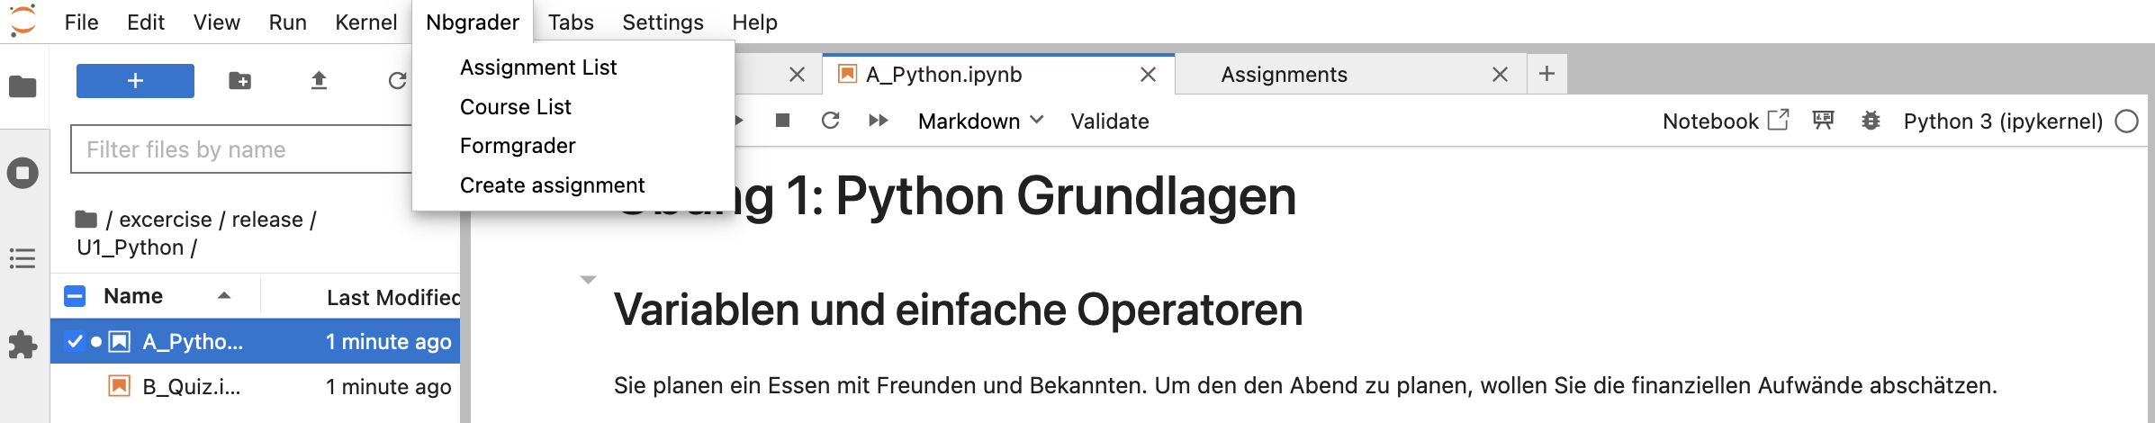Toggle the select-all files checkbox

pyautogui.click(x=75, y=296)
